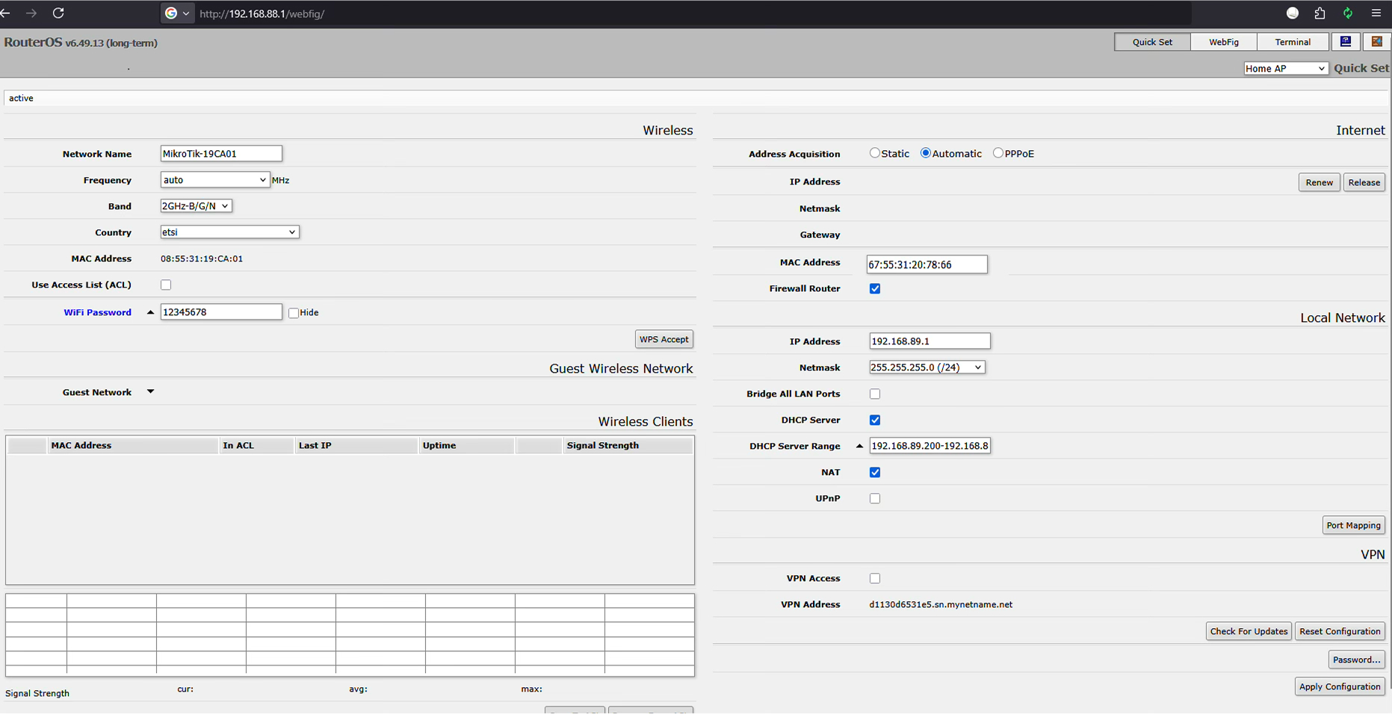
Task: Expand the Guest Network section triangle
Action: (150, 392)
